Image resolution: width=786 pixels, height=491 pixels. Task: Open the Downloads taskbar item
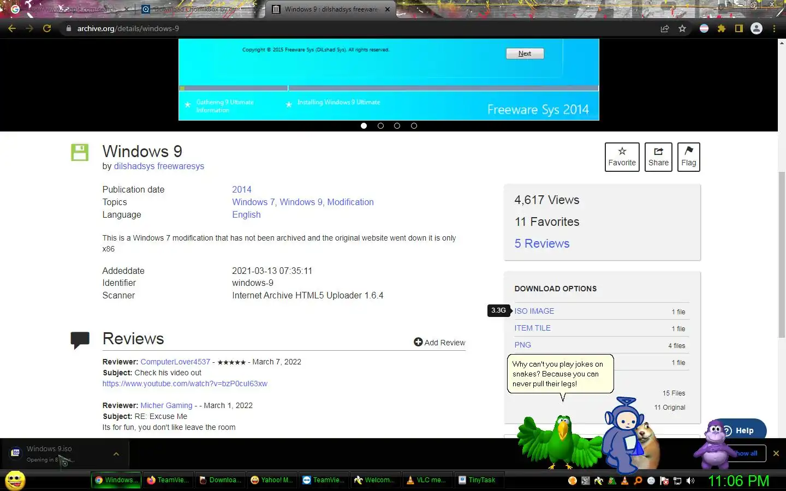pos(220,480)
